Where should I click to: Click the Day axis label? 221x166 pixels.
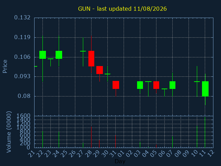coord(120,161)
